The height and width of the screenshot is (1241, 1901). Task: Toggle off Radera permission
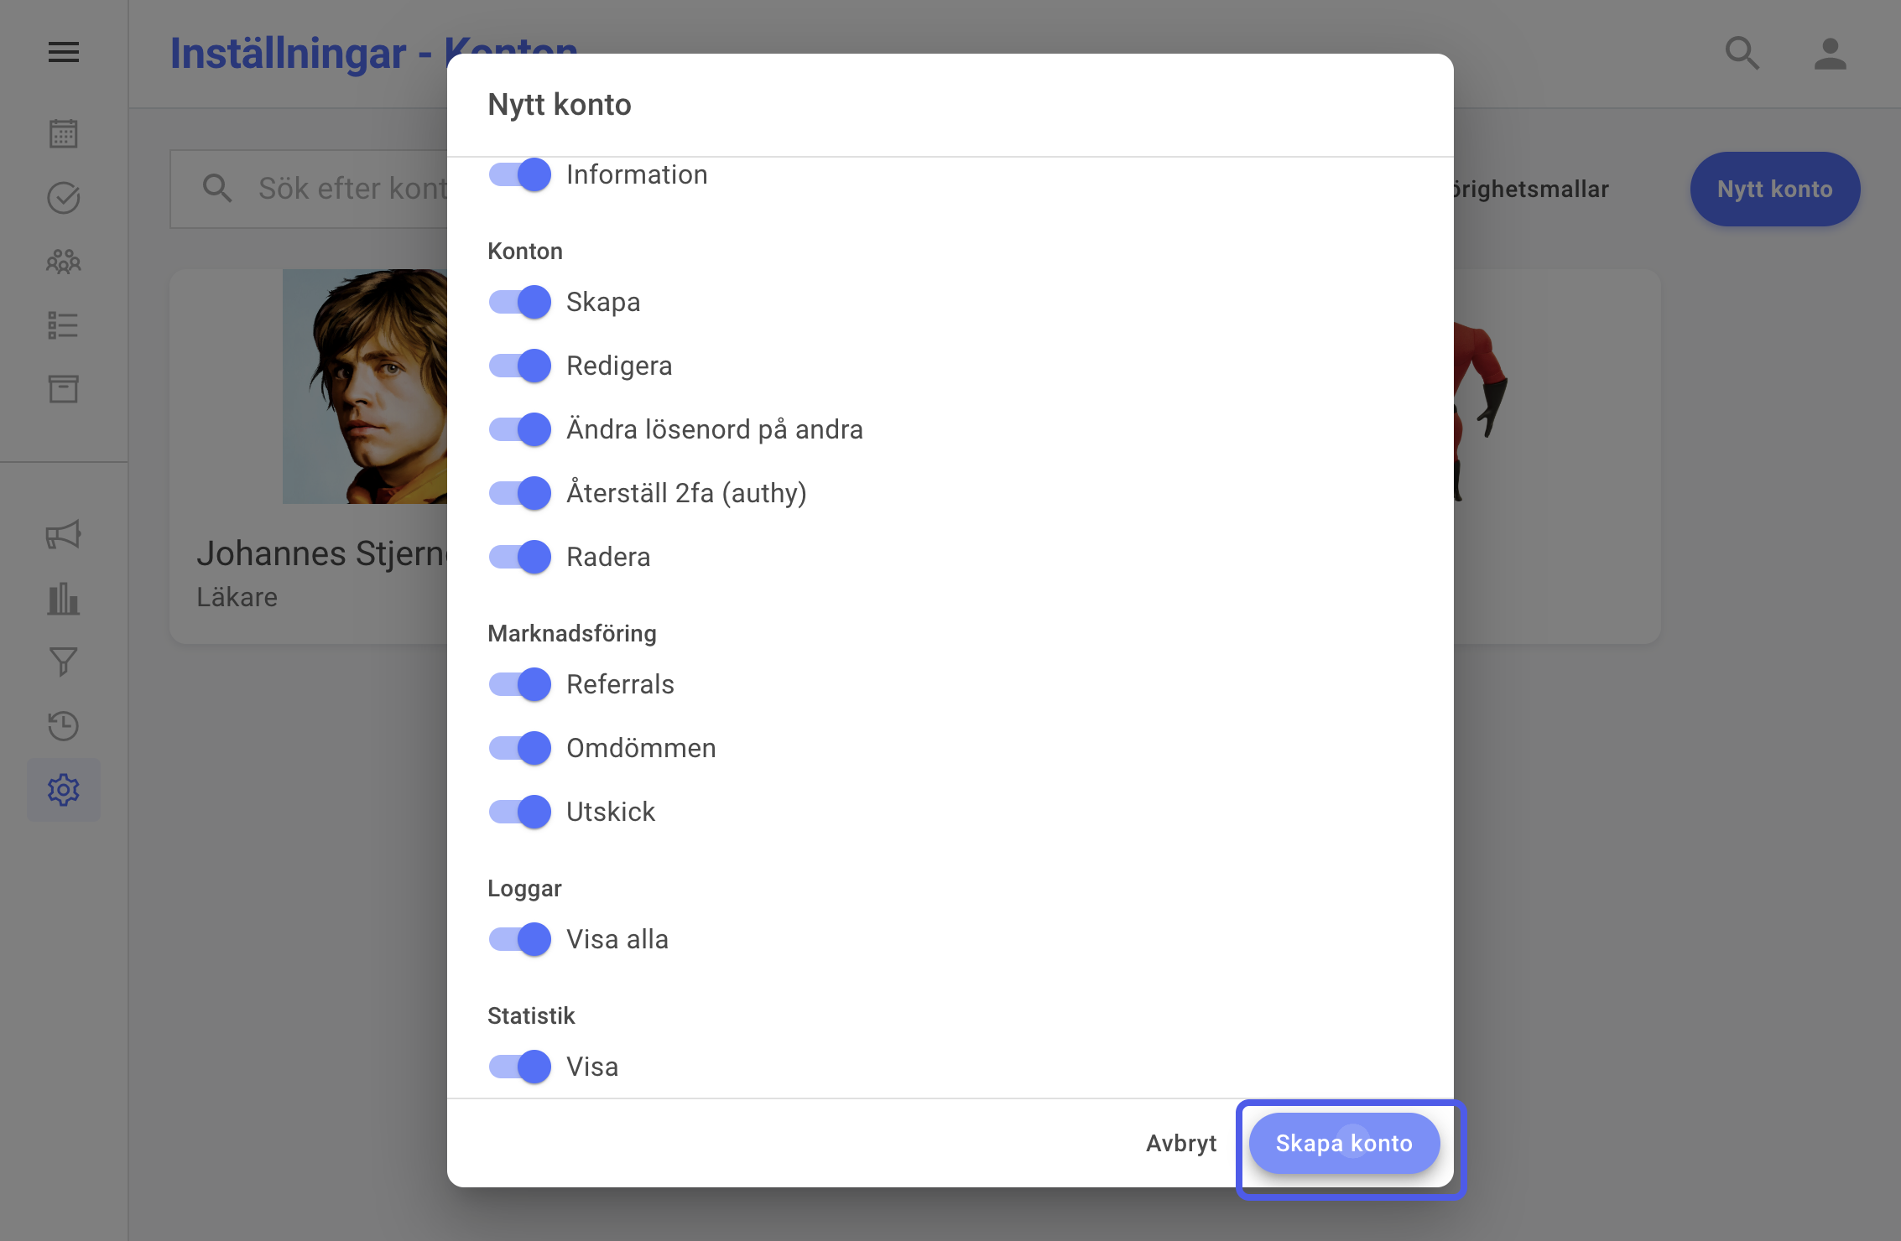(x=520, y=557)
